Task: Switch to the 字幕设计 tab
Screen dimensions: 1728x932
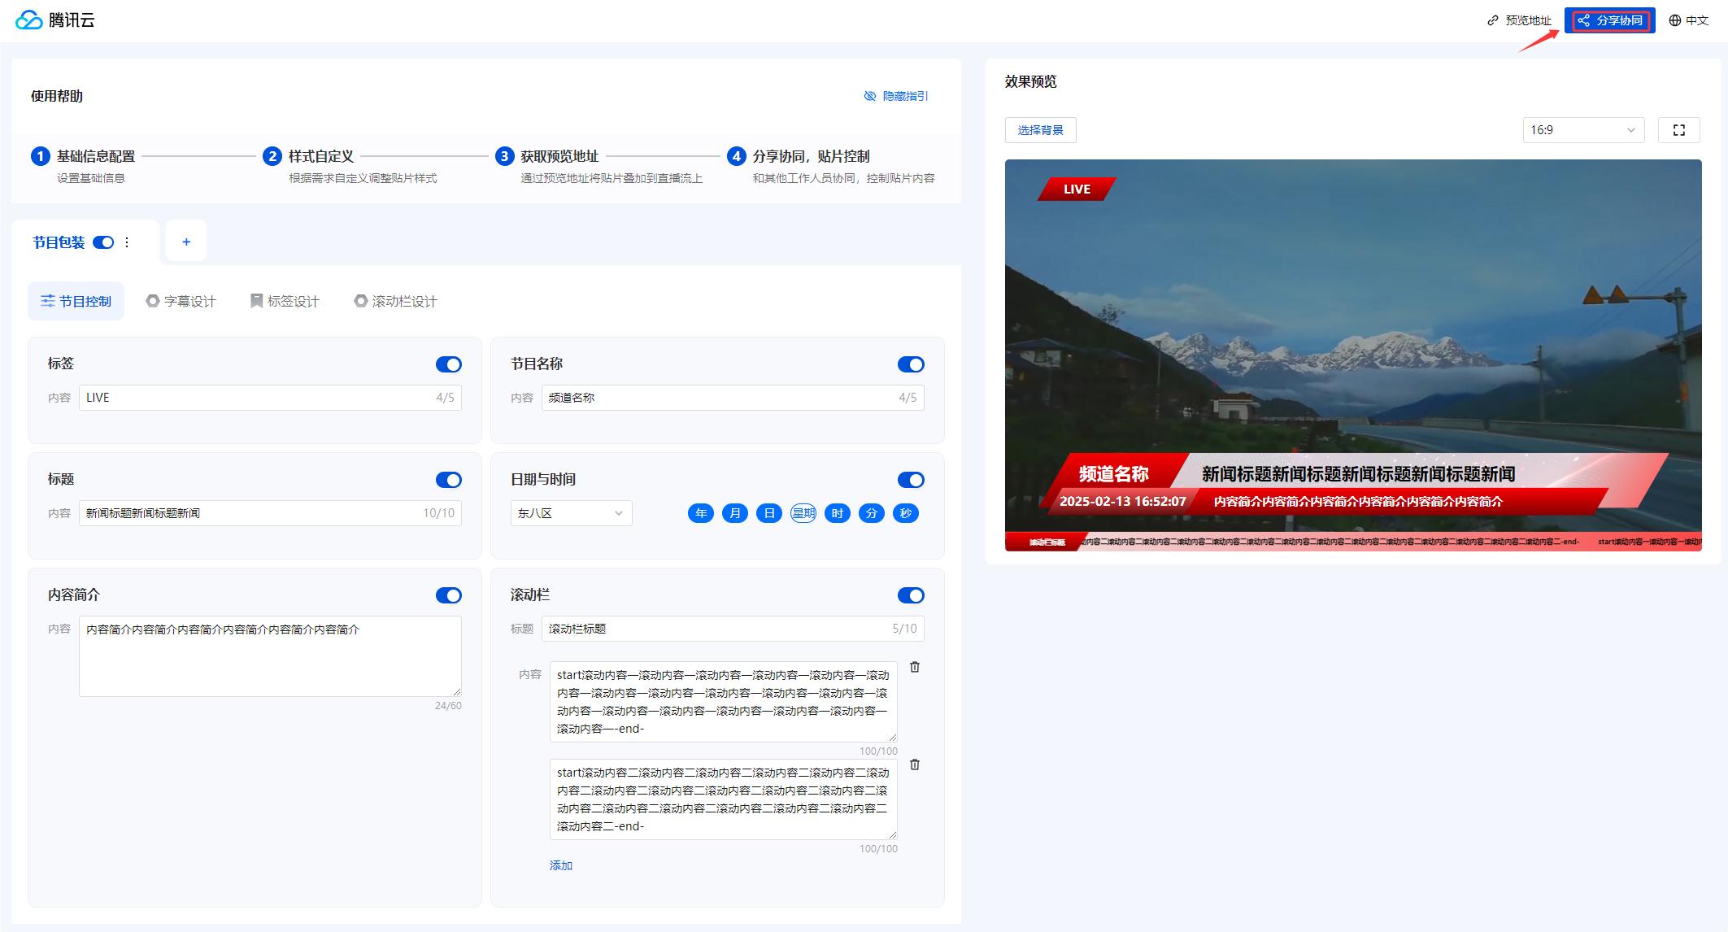Action: click(x=181, y=301)
